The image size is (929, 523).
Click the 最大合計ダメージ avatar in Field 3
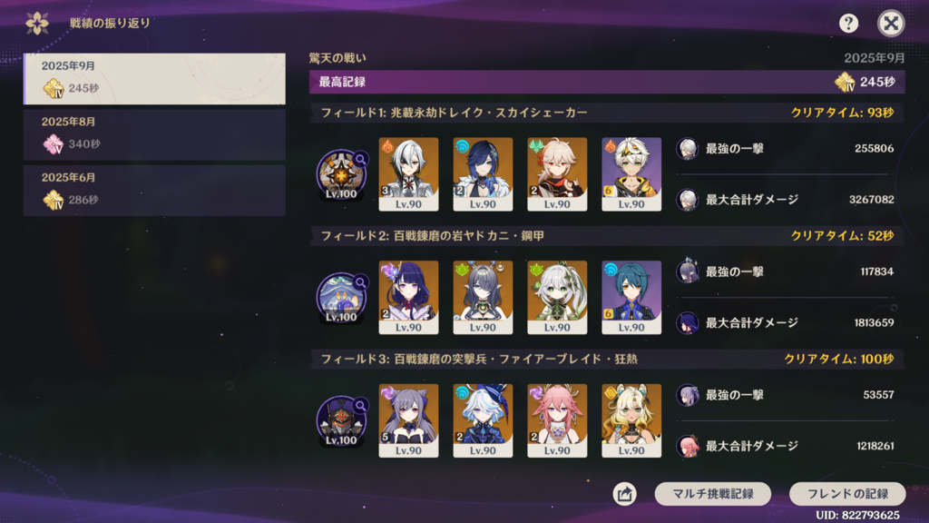688,446
